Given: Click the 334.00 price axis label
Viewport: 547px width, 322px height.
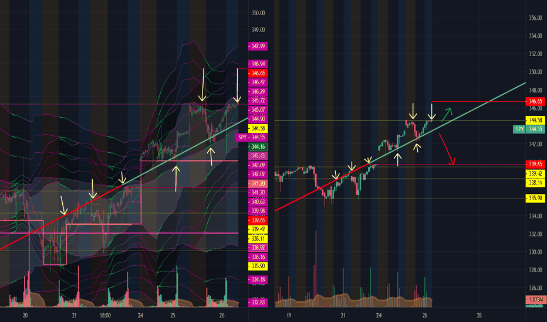Looking at the screenshot, I should click(535, 216).
